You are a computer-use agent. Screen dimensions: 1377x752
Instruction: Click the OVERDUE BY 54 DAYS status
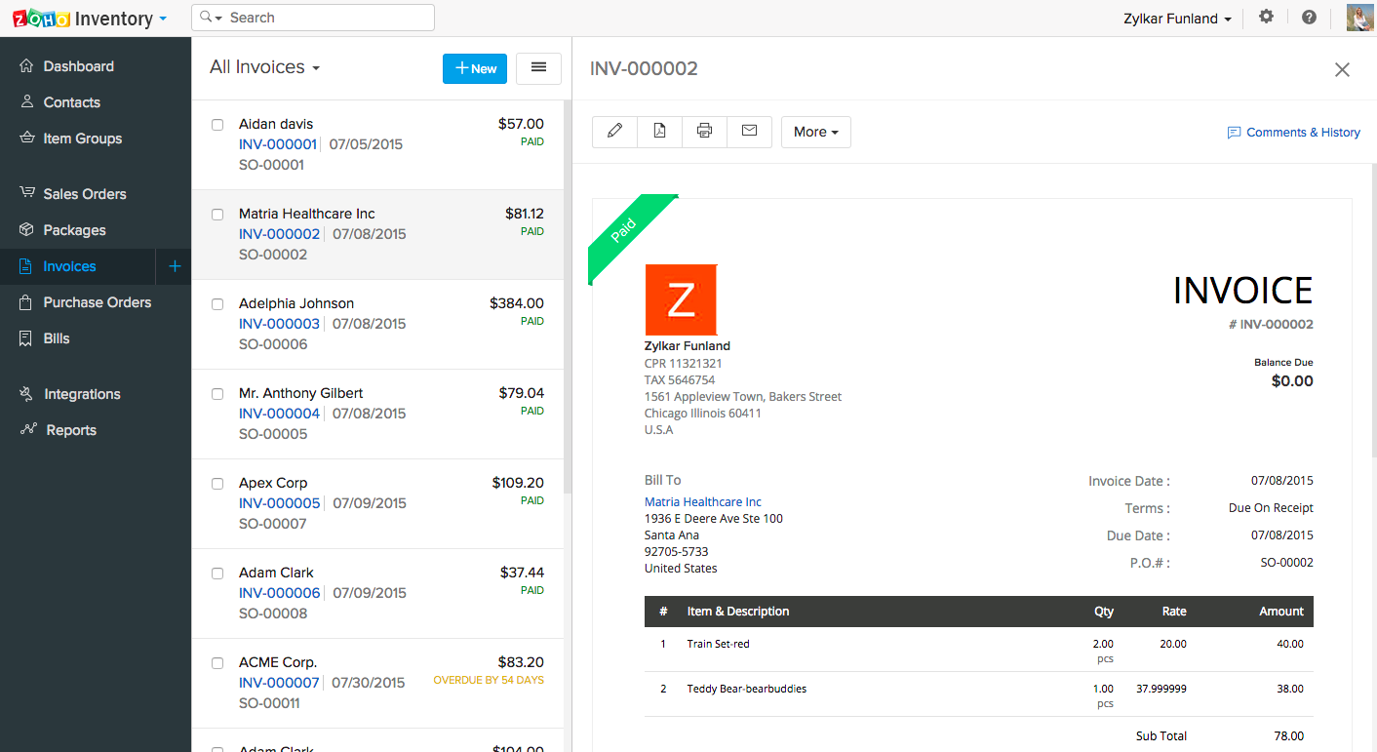pyautogui.click(x=489, y=680)
